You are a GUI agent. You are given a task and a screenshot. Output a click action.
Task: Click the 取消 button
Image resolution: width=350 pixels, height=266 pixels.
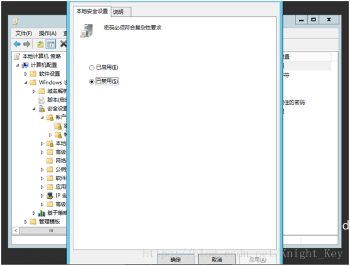coord(216,260)
